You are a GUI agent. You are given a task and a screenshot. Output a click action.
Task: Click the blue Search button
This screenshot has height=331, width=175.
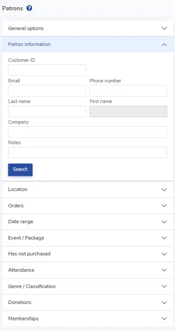20,170
